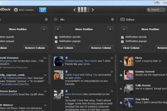Open the pic.twitter.com/O6lw75ic link

click(x=15, y=84)
